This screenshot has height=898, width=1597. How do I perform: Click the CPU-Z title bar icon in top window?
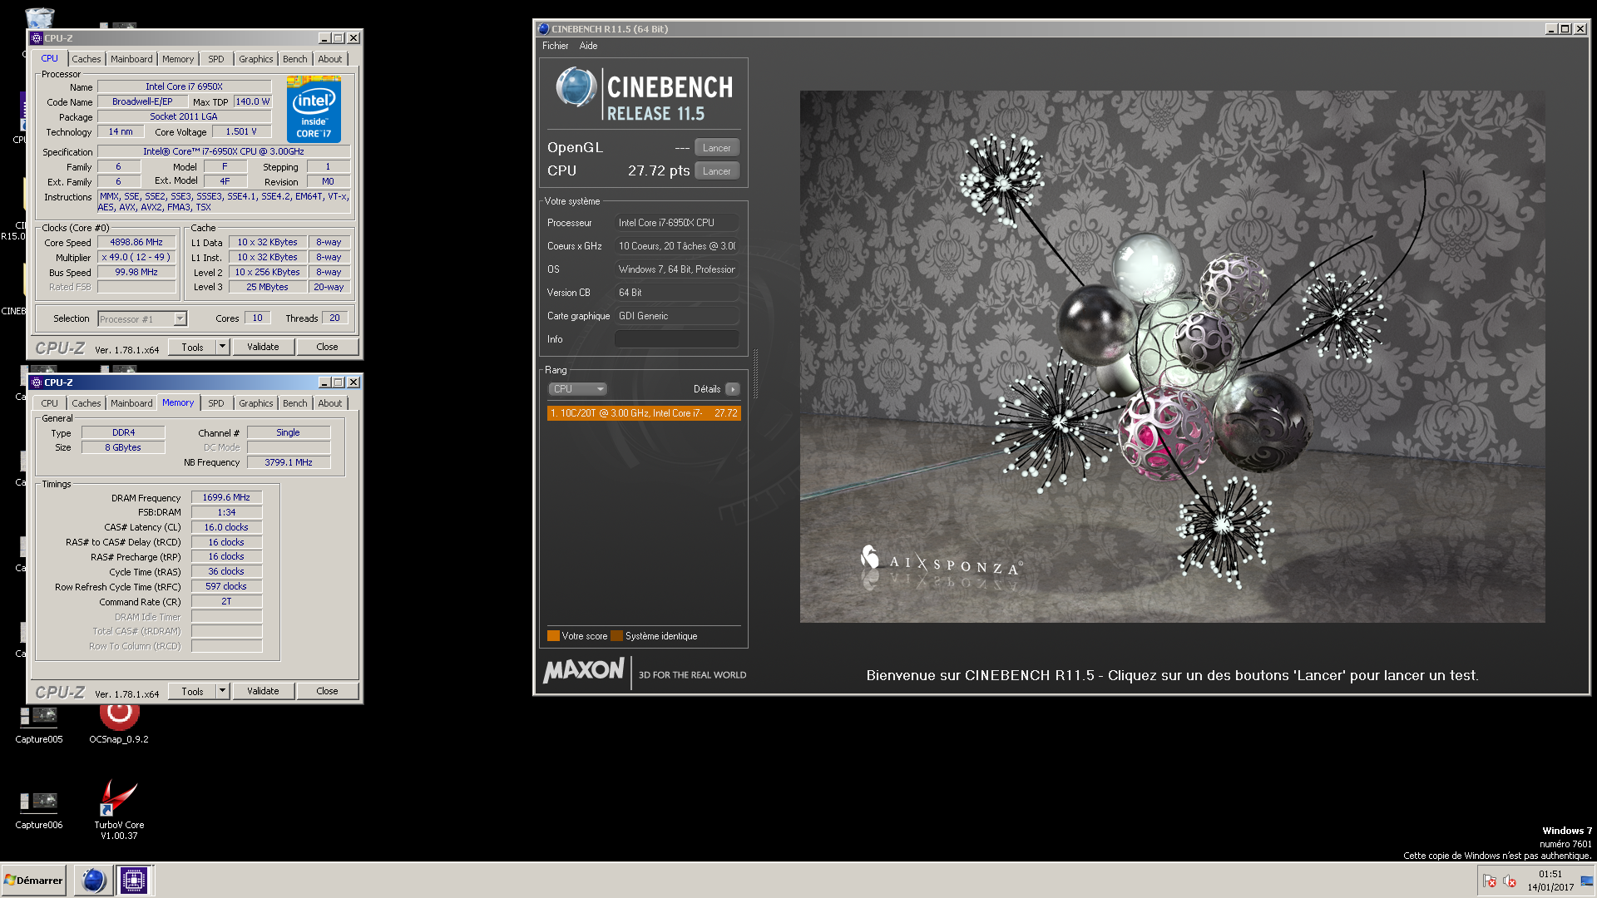click(36, 38)
